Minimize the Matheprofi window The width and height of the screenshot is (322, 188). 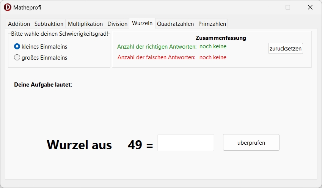click(x=266, y=7)
